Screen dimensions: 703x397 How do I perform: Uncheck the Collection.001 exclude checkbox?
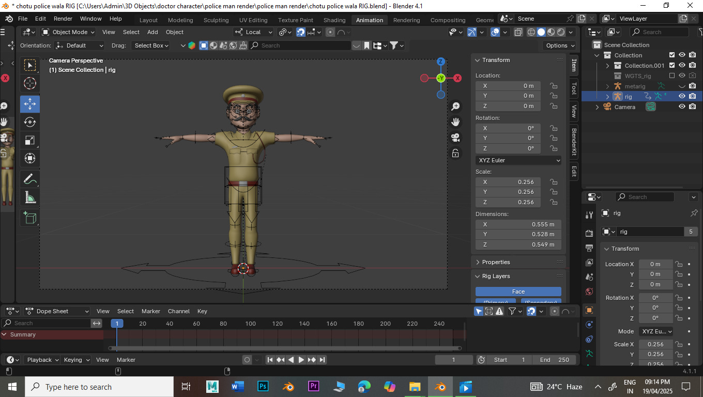672,65
